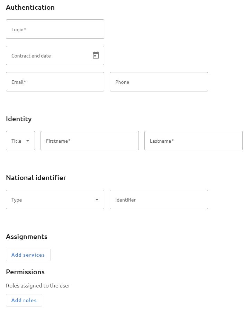Image resolution: width=249 pixels, height=311 pixels.
Task: Click the Login input field
Action: click(55, 29)
